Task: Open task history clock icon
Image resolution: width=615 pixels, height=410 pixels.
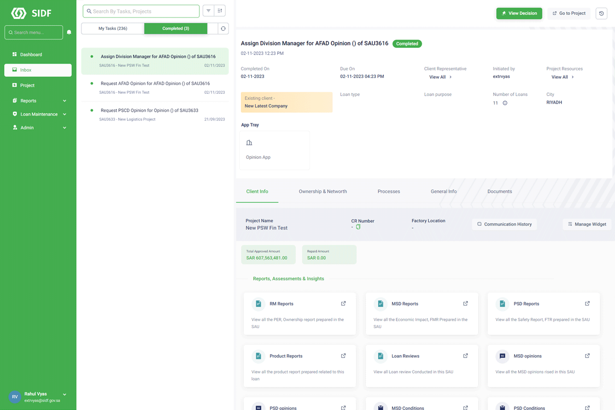Action: [601, 13]
